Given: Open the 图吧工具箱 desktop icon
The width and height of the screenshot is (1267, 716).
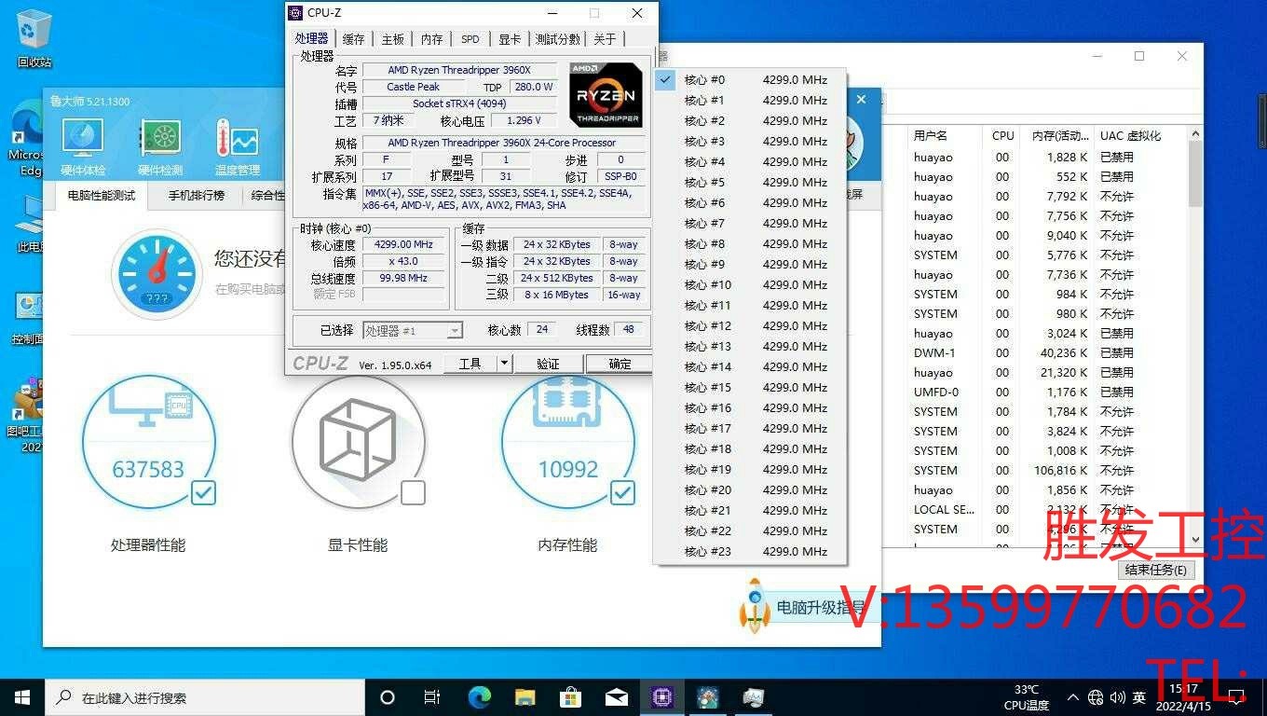Looking at the screenshot, I should click(x=28, y=415).
